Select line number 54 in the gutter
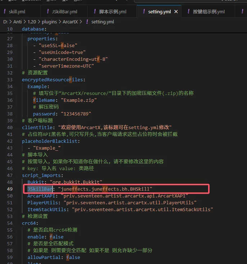The width and height of the screenshot is (247, 264). pyautogui.click(x=10, y=223)
